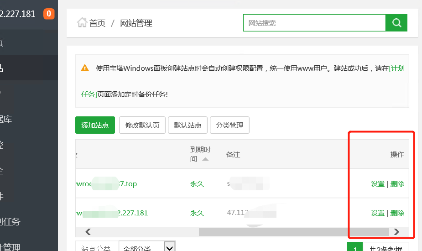The image size is (422, 251).
Task: Click the 计划 link in notice
Action: click(x=397, y=68)
